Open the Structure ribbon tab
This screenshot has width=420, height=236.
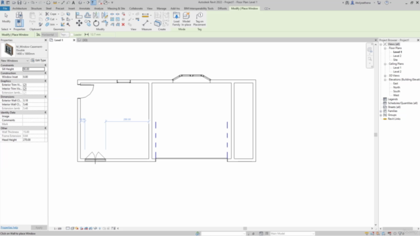[36, 9]
